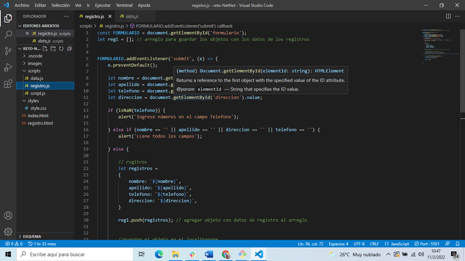Change indentation via Espacios: 4
The width and height of the screenshot is (465, 261).
(x=338, y=244)
